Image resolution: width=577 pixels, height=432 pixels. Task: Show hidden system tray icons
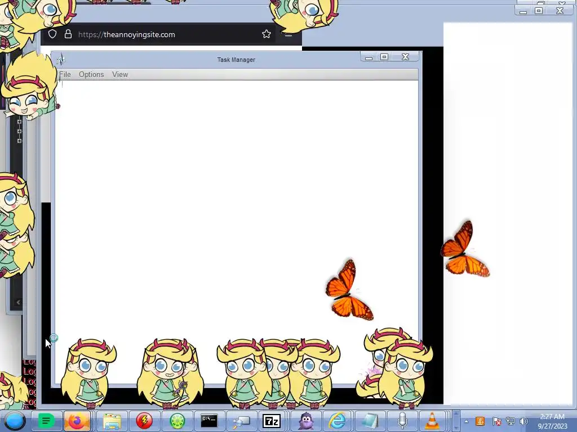(466, 421)
